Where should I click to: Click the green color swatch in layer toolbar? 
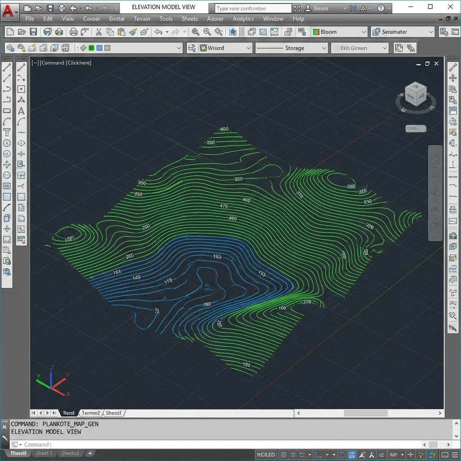point(91,48)
